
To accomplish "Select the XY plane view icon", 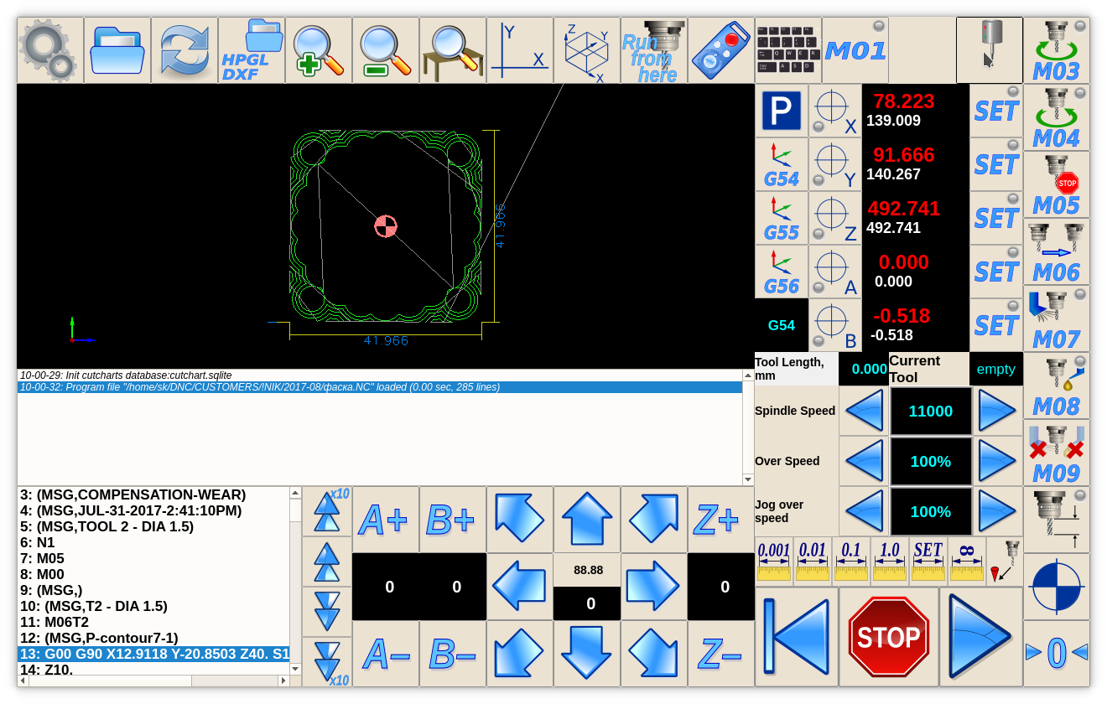I will (x=520, y=50).
